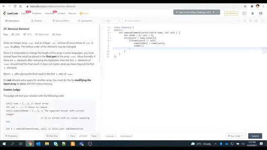
Task: Open LeetCode notifications bell
Action: click(x=252, y=13)
